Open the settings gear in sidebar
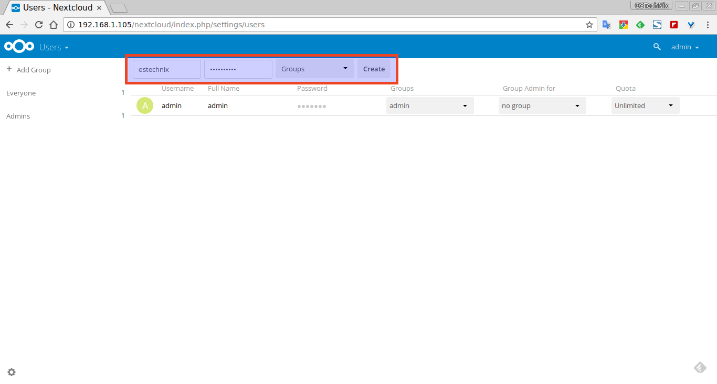717x384 pixels. (12, 372)
